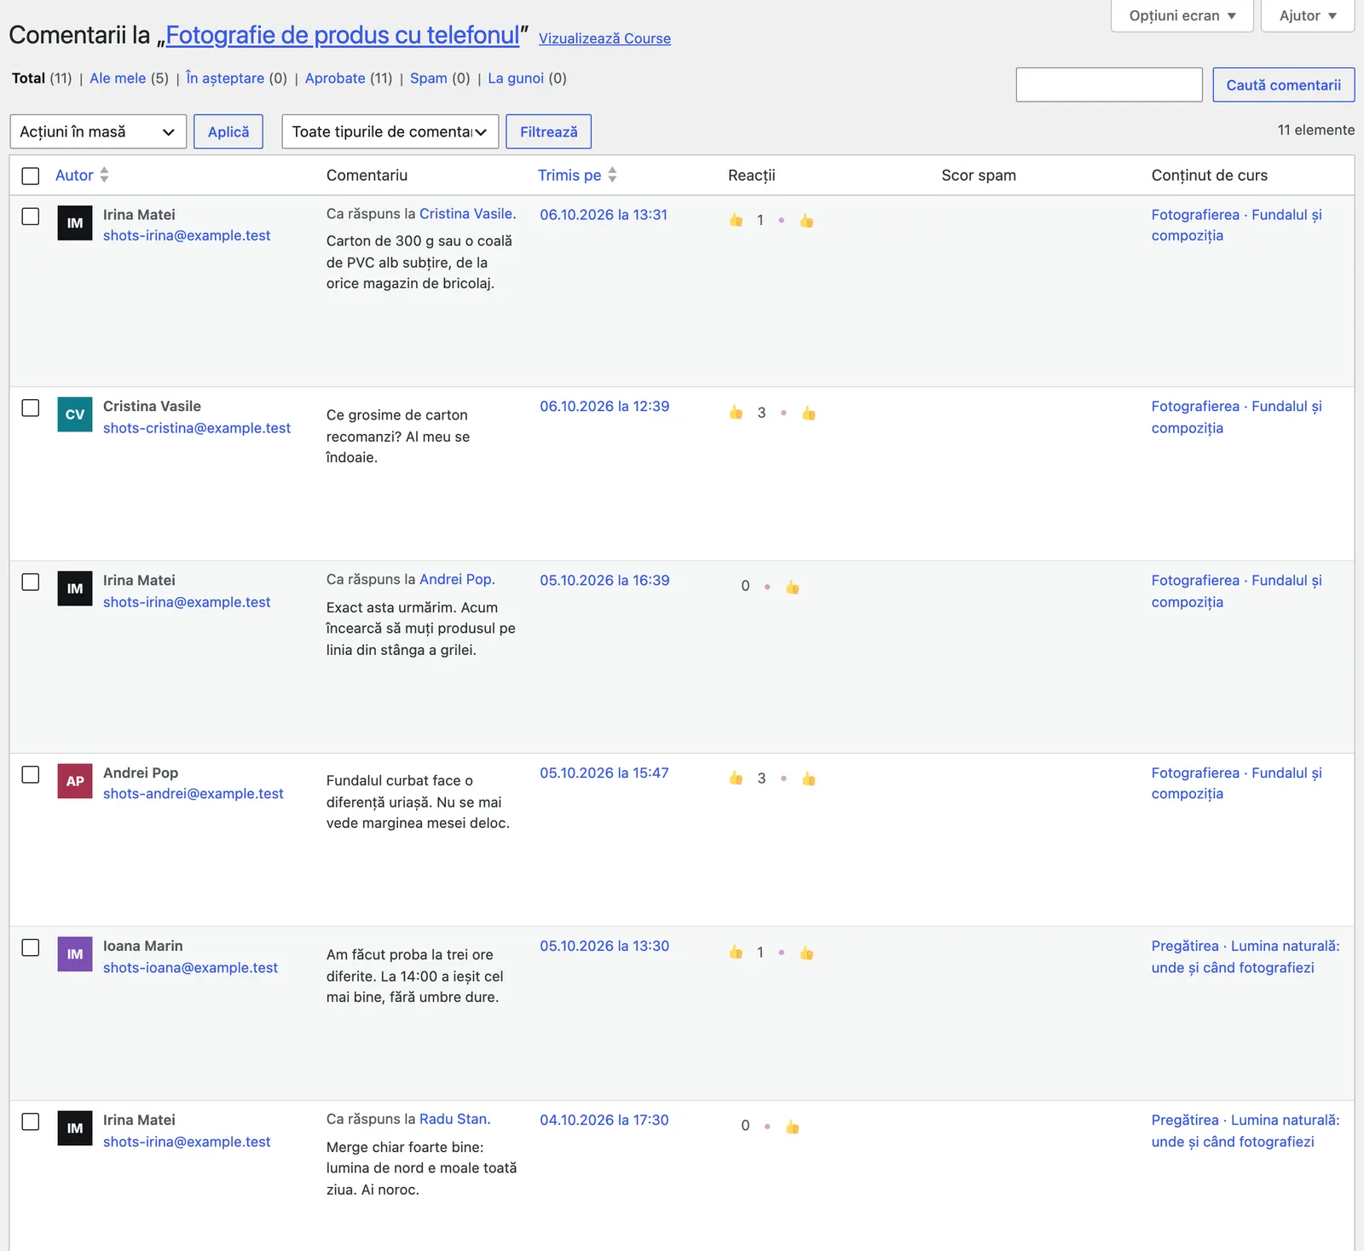Viewport: 1364px width, 1251px height.
Task: Click Irina Matei's avatar on the 13:31 comment
Action: click(x=75, y=223)
